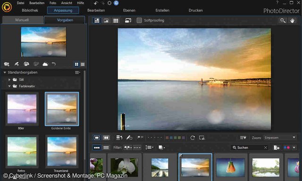
Task: Pick the red color label swatch
Action: tap(167, 138)
